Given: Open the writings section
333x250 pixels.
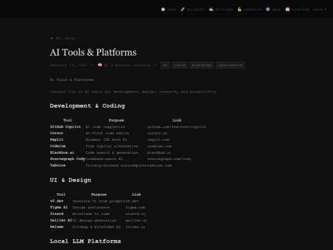Looking at the screenshot, I should tap(224, 9).
